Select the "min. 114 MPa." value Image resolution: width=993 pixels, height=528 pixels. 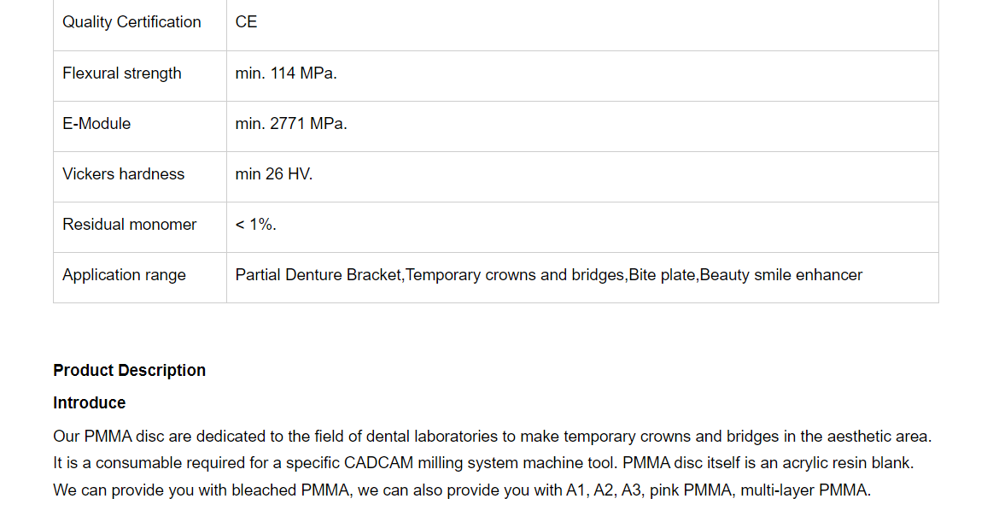pyautogui.click(x=286, y=73)
